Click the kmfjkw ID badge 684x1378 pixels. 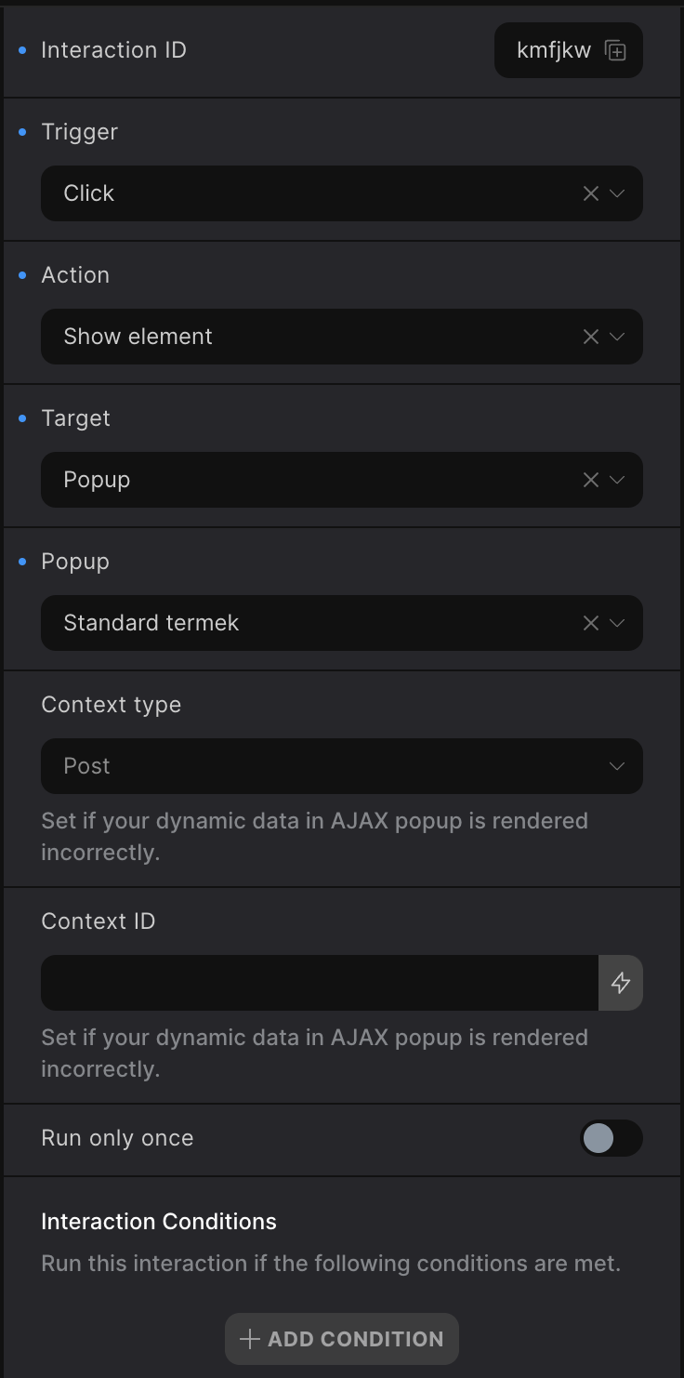click(x=554, y=50)
